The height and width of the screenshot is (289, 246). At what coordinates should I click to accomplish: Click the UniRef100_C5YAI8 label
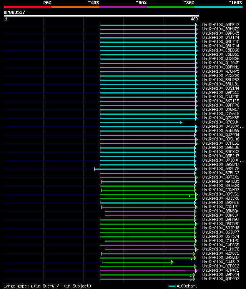point(221,114)
